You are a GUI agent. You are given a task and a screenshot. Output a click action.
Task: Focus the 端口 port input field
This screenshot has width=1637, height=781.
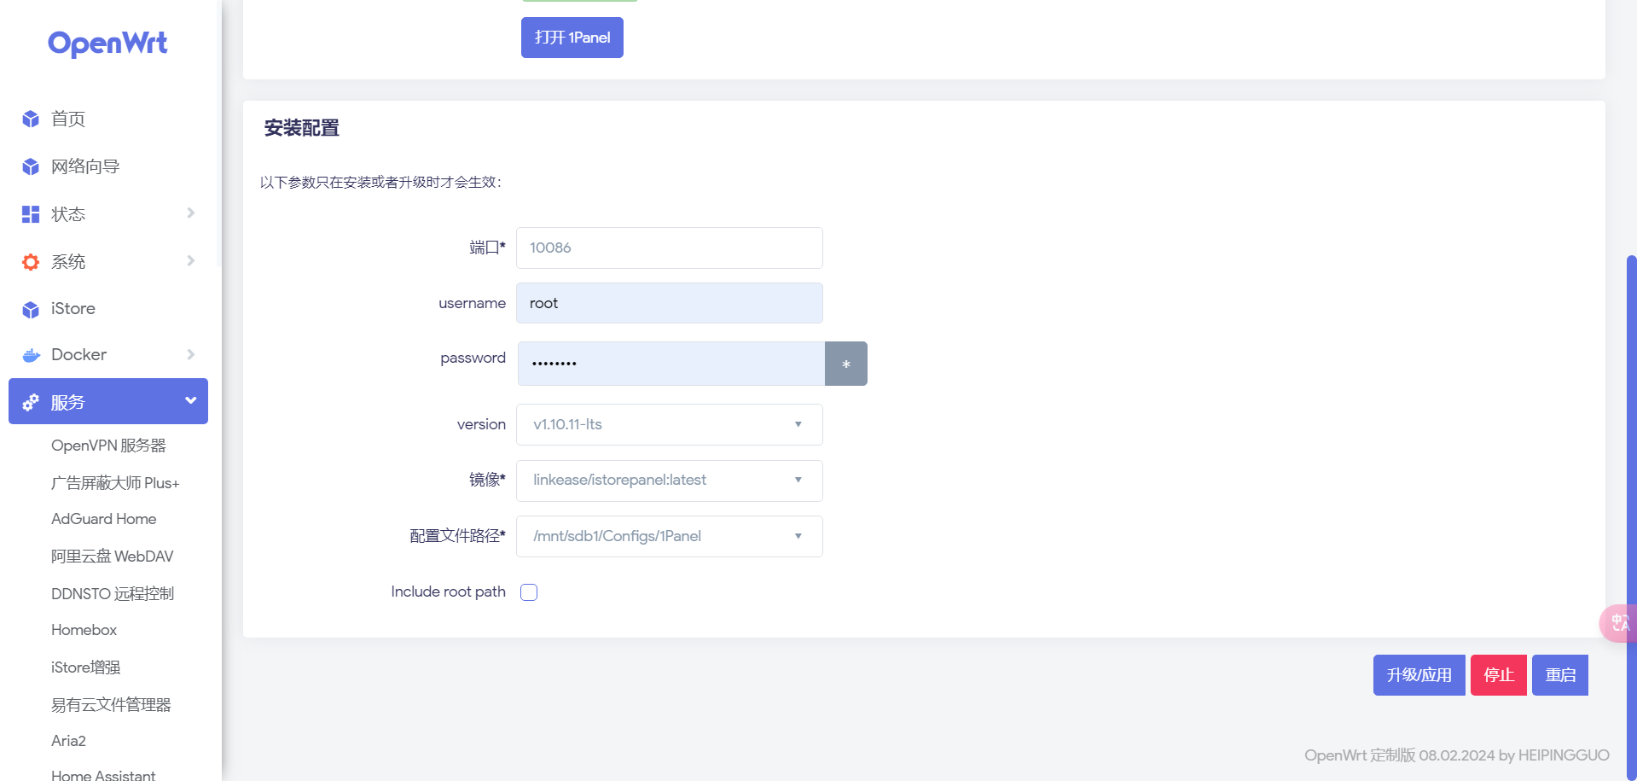tap(670, 248)
